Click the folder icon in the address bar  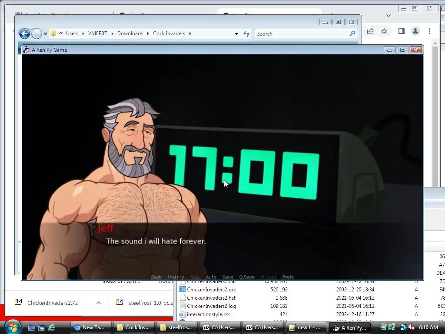(53, 33)
